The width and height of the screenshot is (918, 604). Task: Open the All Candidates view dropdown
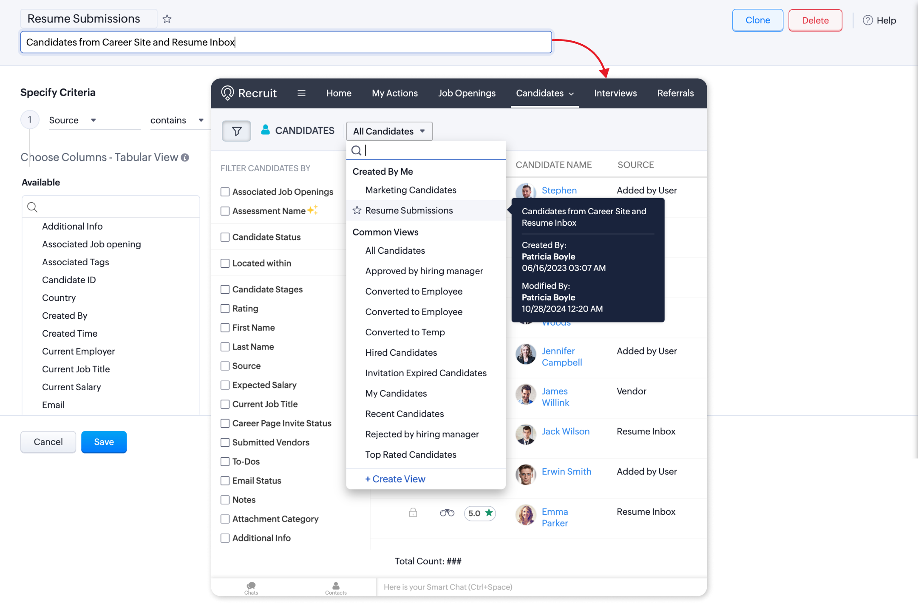[389, 131]
